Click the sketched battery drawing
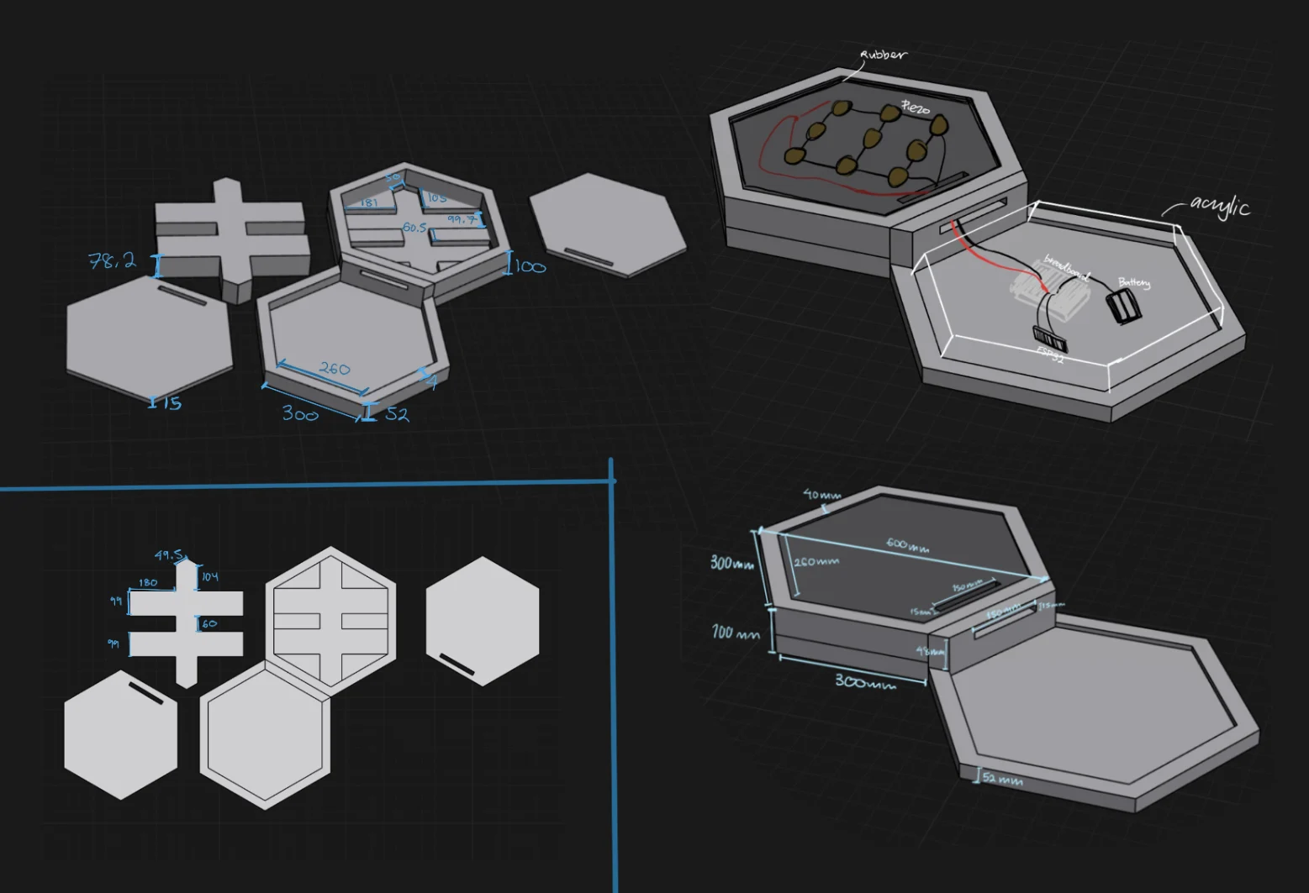This screenshot has height=893, width=1309. [1122, 307]
